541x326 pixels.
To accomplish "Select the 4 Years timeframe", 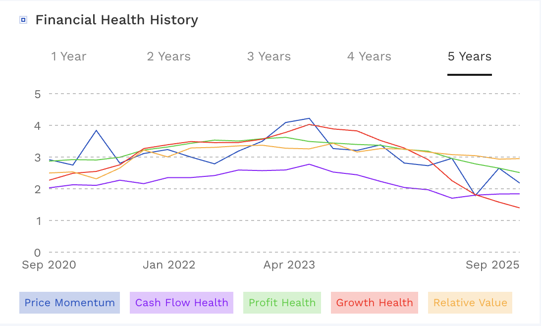I will pyautogui.click(x=369, y=56).
